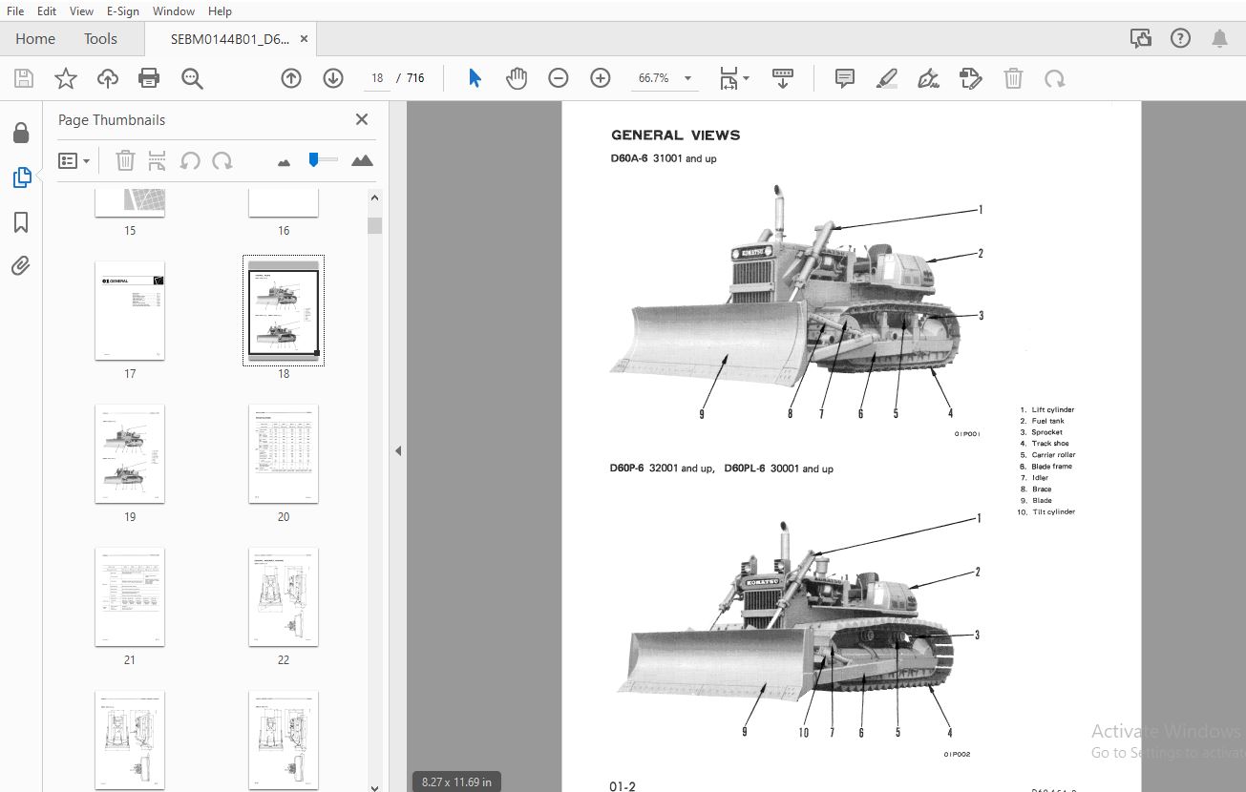Switch to the Home tab
This screenshot has height=792, width=1246.
click(35, 39)
